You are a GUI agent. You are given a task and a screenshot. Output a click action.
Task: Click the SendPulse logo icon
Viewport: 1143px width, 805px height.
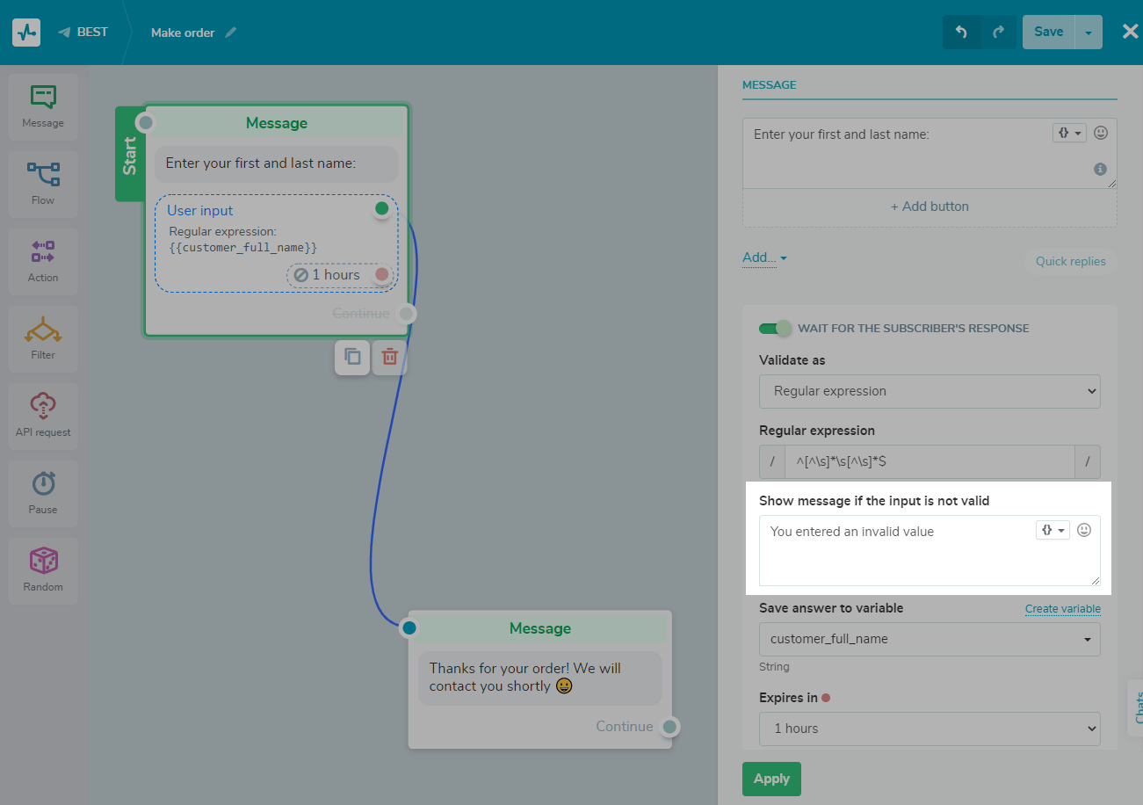26,33
